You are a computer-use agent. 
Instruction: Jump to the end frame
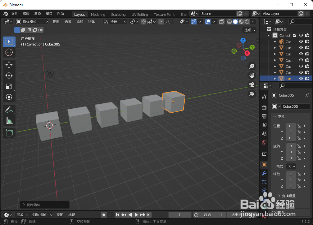point(149,215)
